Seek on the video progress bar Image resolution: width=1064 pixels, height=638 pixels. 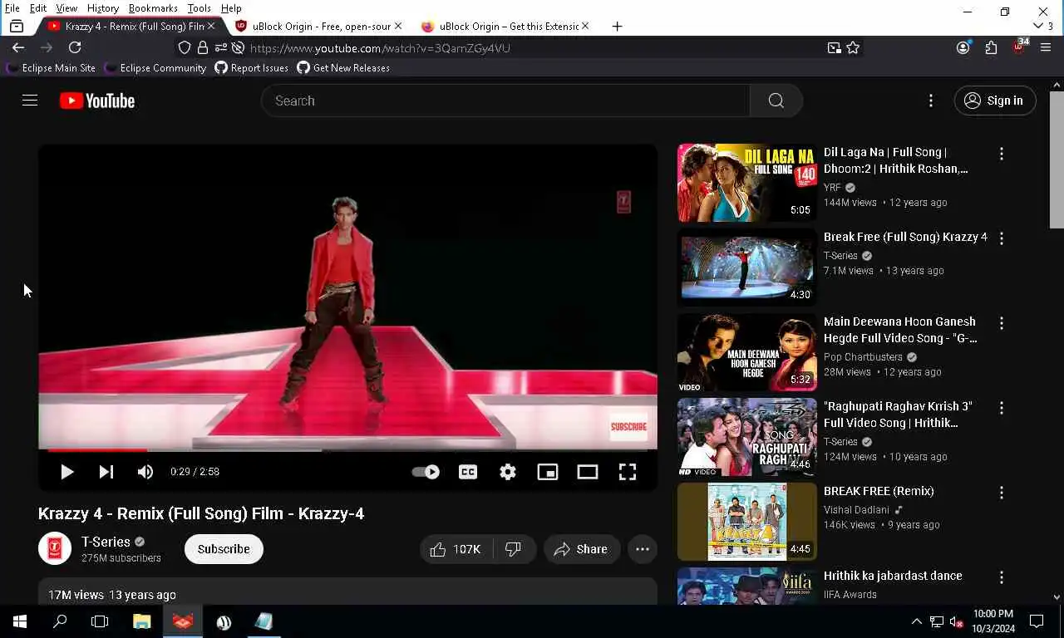[x=347, y=450]
